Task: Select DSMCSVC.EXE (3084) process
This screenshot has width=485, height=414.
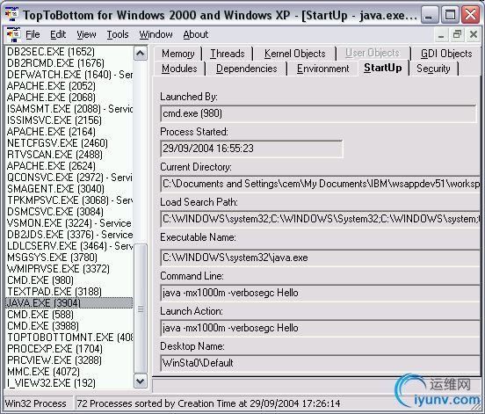Action: click(x=55, y=212)
